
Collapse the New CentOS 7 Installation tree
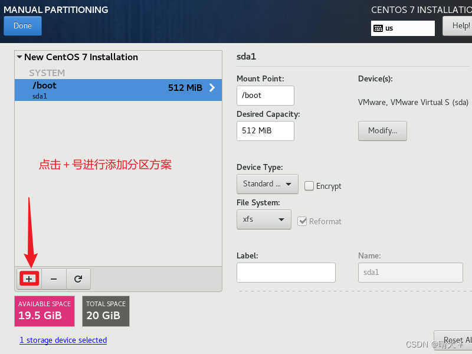[19, 57]
